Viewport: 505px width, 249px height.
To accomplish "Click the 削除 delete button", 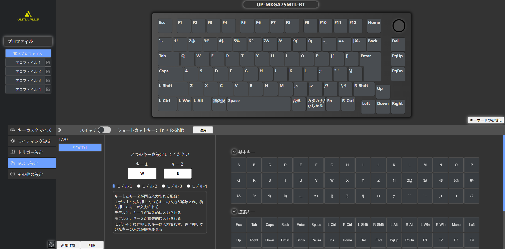I will click(92, 245).
